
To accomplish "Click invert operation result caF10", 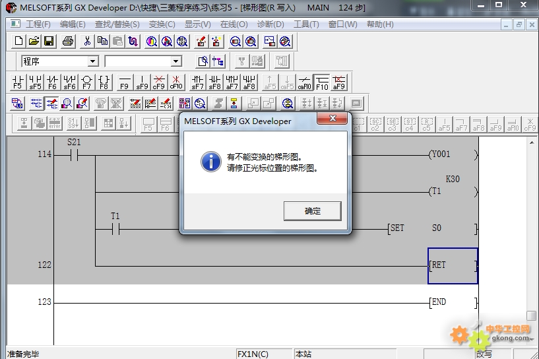I will 304,82.
